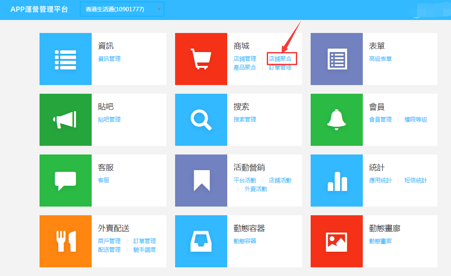Click the 動態畫廊 picture icon tile
The width and height of the screenshot is (451, 276).
pyautogui.click(x=337, y=241)
